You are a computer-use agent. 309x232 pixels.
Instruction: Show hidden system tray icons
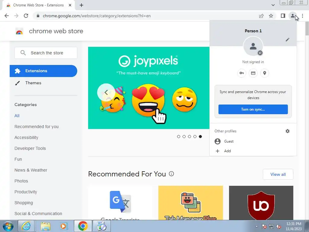(256, 227)
